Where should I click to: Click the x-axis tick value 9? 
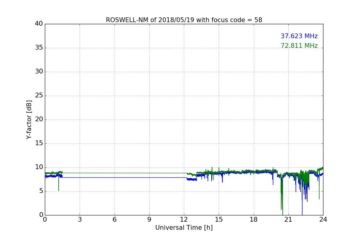tap(149, 220)
